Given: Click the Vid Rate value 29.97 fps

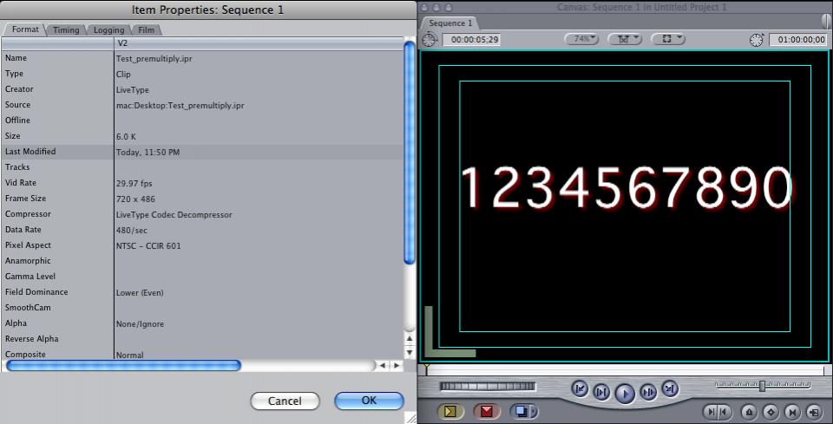Looking at the screenshot, I should [134, 184].
